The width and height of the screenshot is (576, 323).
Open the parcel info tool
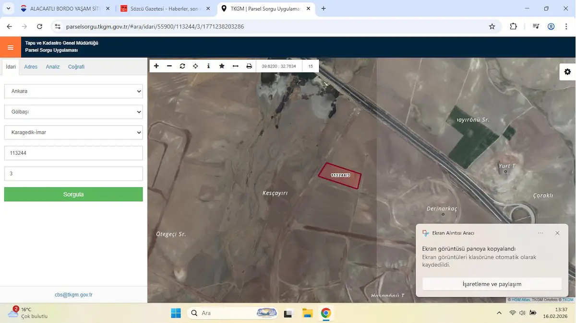[208, 66]
